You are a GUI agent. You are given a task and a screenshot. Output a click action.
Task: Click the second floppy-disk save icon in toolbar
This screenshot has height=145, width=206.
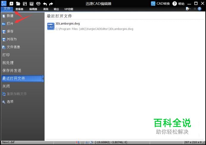[32, 4]
